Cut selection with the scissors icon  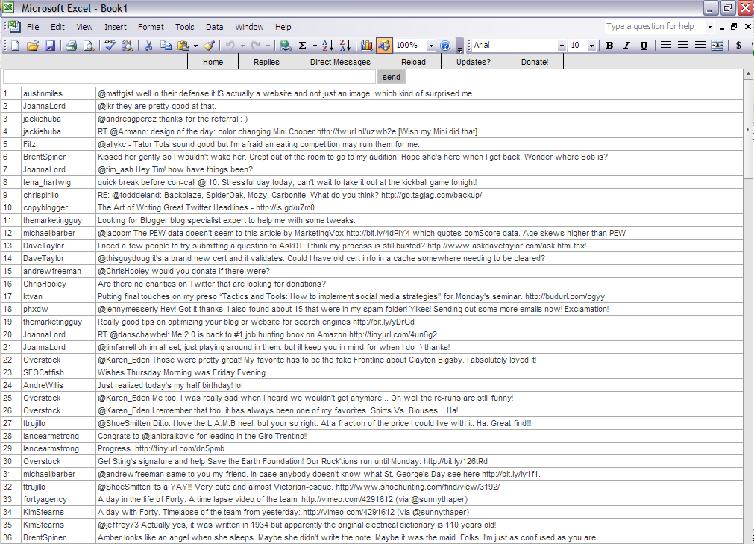[148, 46]
